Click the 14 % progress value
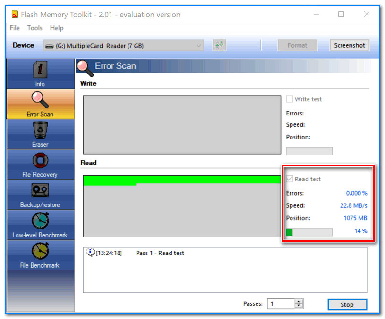 tap(361, 231)
